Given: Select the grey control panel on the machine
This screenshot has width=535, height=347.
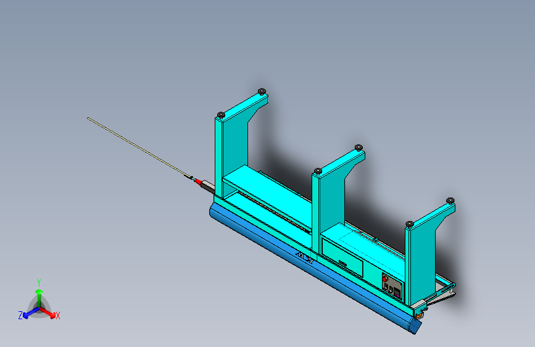Looking at the screenshot, I should pyautogui.click(x=392, y=286).
